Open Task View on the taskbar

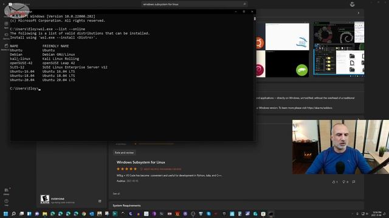coord(22,214)
